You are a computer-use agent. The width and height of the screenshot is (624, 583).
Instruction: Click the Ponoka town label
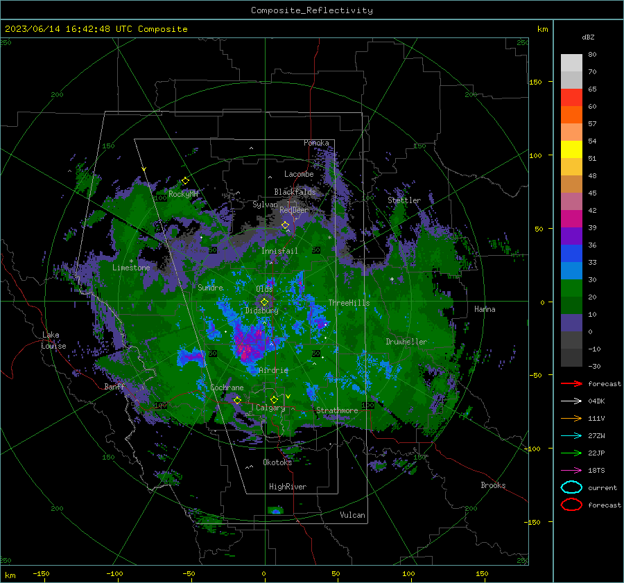click(316, 143)
